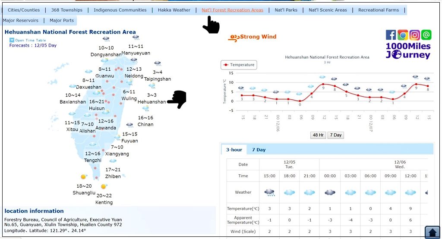
Task: Click the Threads icon
Action: [x=426, y=35]
